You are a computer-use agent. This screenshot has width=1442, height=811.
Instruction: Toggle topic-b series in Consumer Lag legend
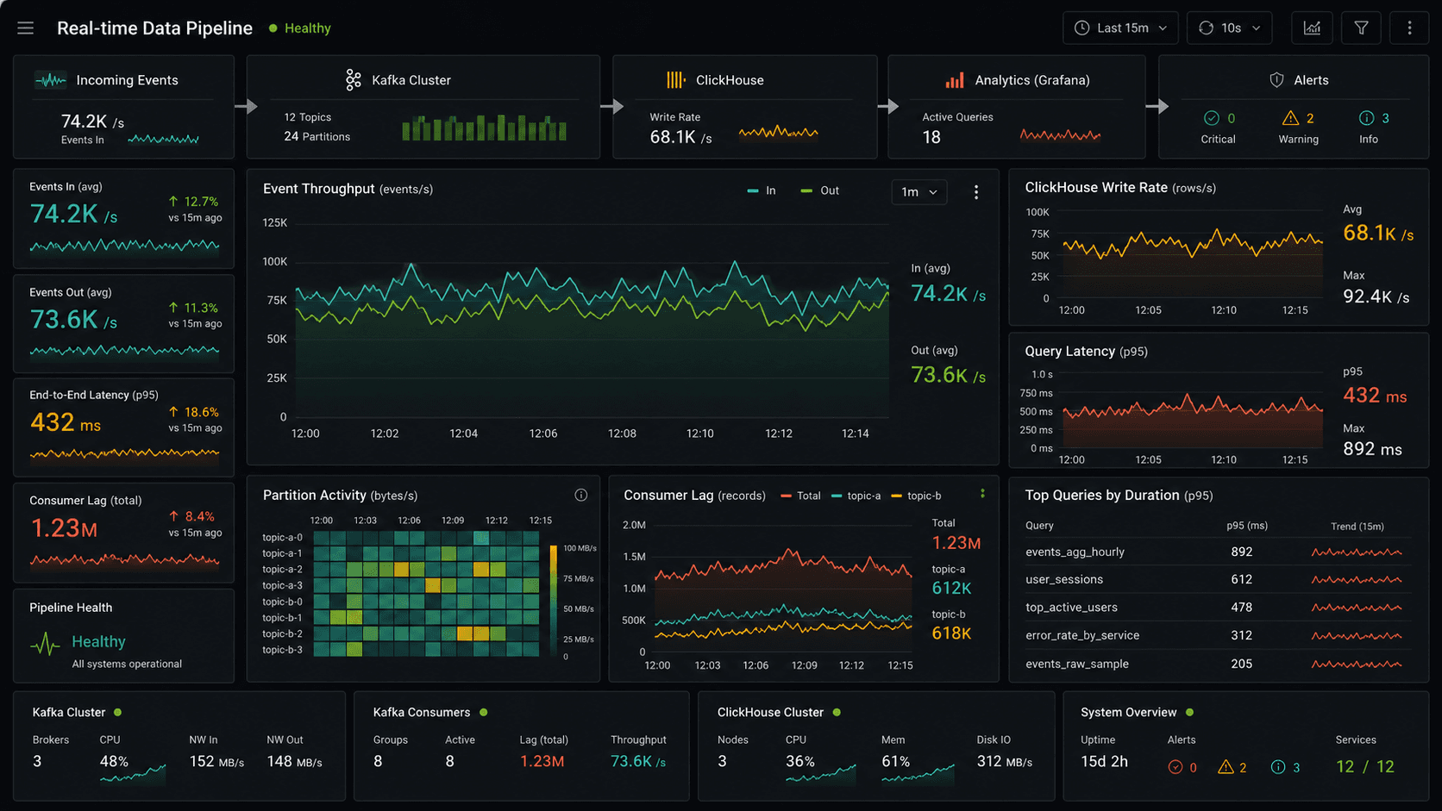pyautogui.click(x=916, y=496)
